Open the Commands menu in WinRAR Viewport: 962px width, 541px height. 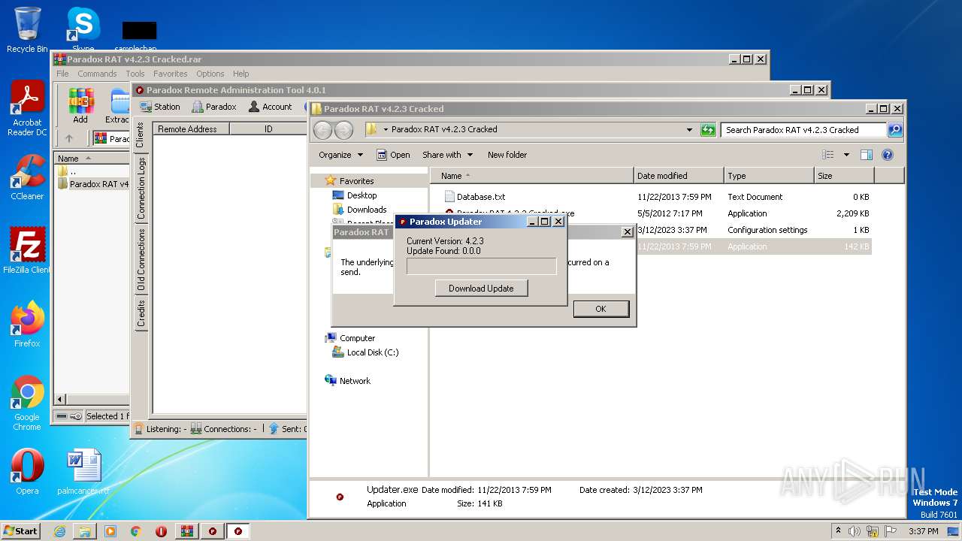tap(97, 74)
